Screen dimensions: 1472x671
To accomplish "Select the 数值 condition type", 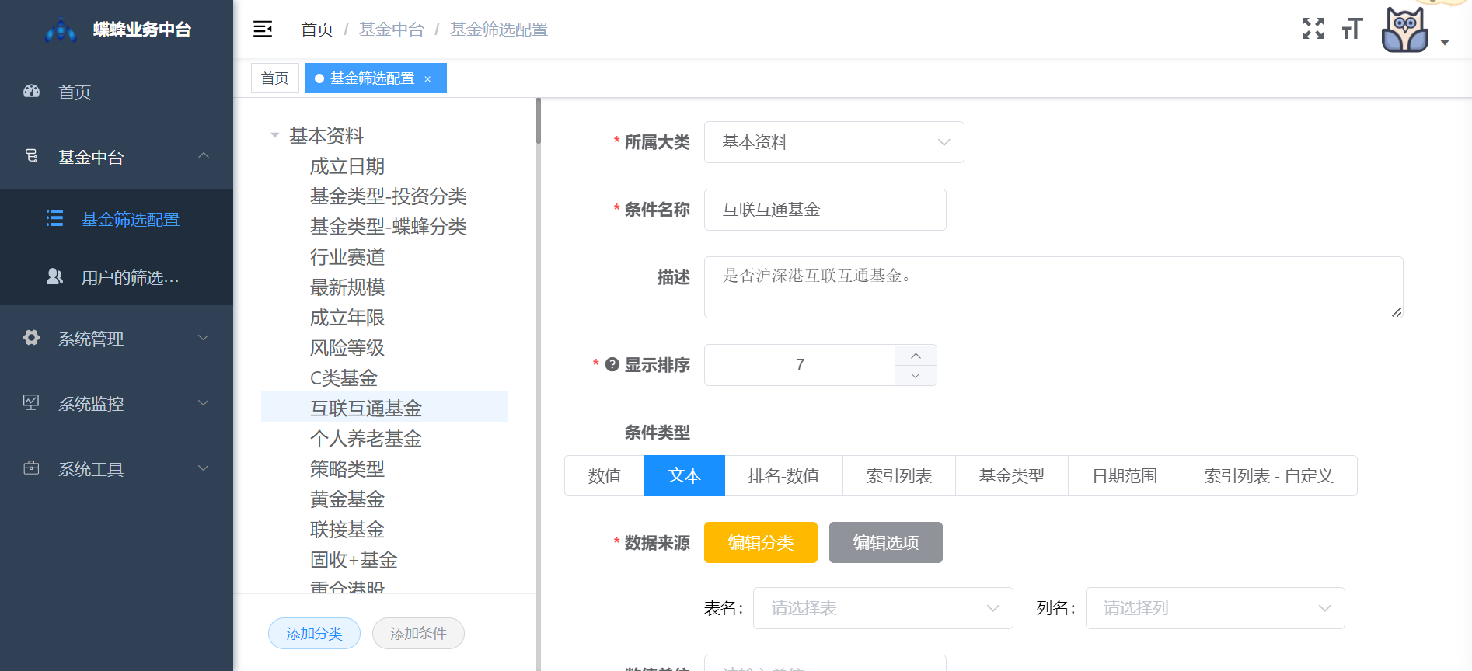I will [x=605, y=475].
